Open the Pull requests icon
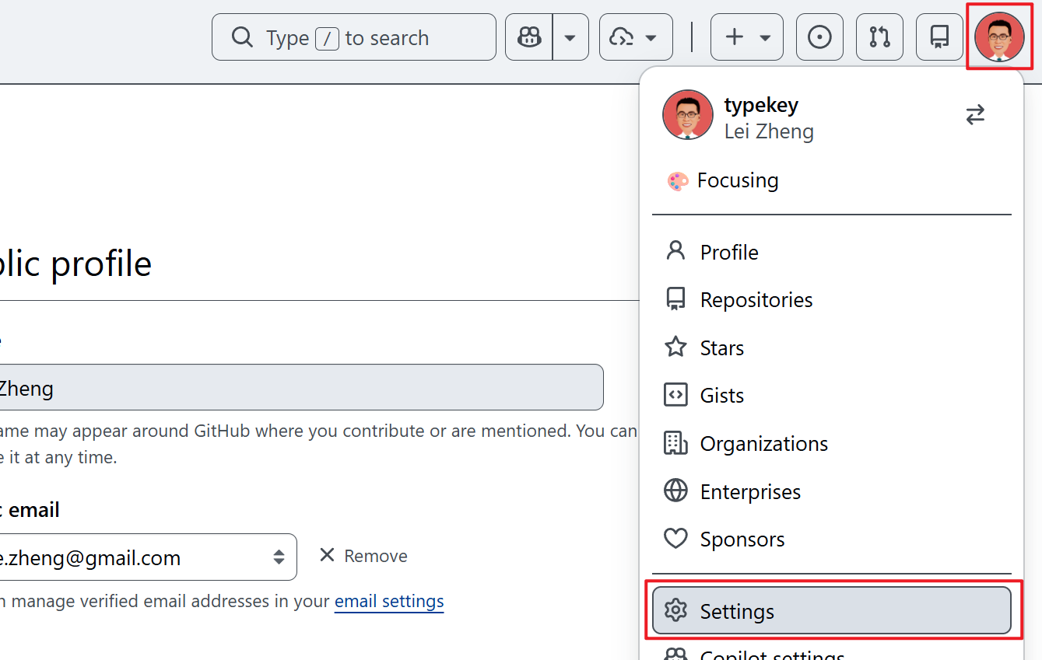Screen dimensions: 1042x660 (879, 37)
